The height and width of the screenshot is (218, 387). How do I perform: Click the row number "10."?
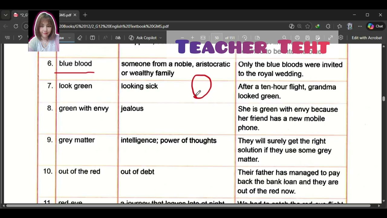coord(48,171)
